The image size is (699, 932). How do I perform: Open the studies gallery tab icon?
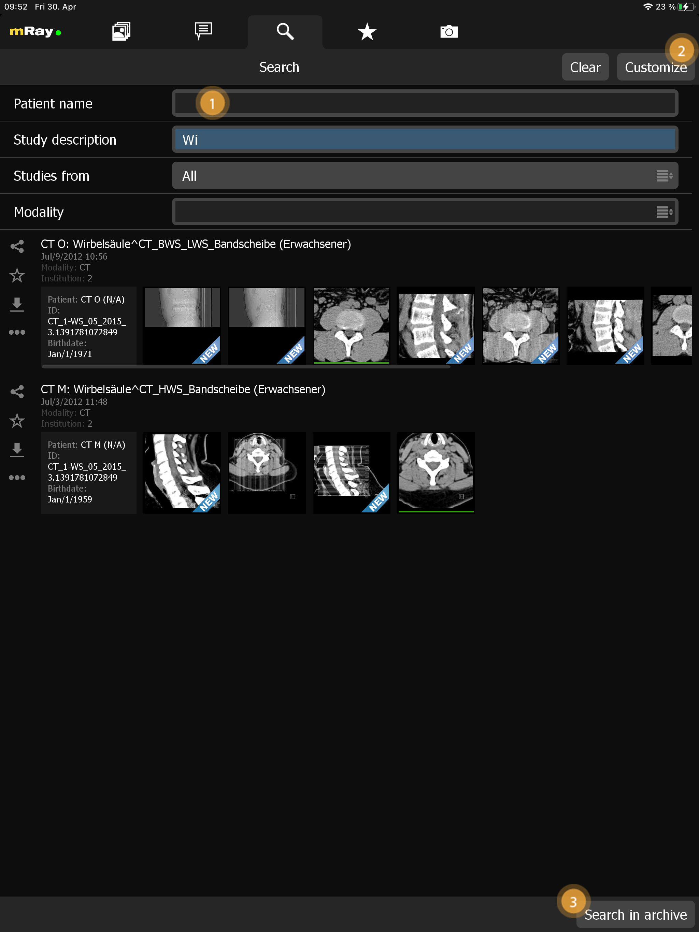click(x=121, y=32)
